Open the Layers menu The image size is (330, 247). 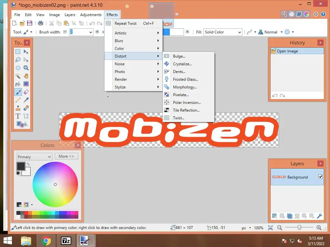point(70,15)
